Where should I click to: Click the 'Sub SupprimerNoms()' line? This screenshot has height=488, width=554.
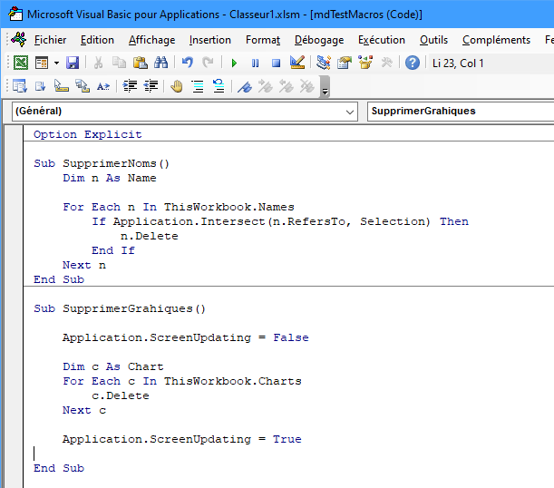(102, 163)
